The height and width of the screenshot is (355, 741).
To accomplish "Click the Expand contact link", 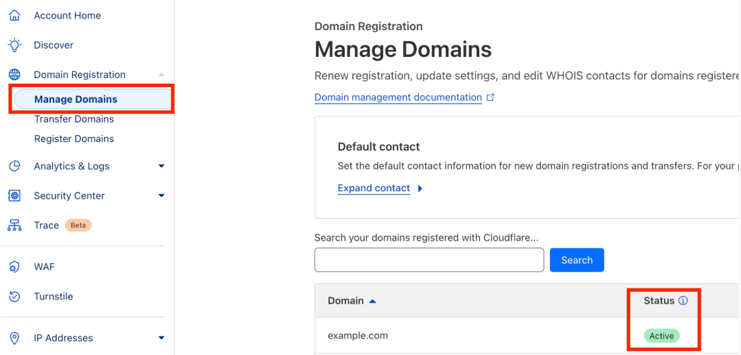I will point(374,188).
